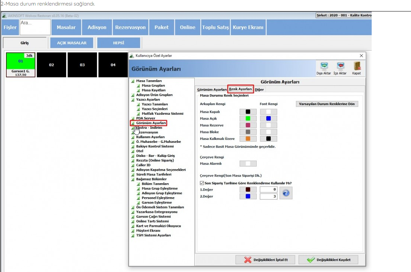
Task: Select Görünüm Ayarları in the tree
Action: (151, 123)
